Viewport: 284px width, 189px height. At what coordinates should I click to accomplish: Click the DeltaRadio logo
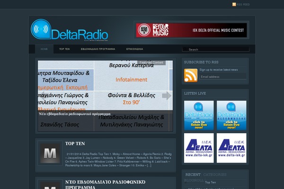tap(70, 30)
